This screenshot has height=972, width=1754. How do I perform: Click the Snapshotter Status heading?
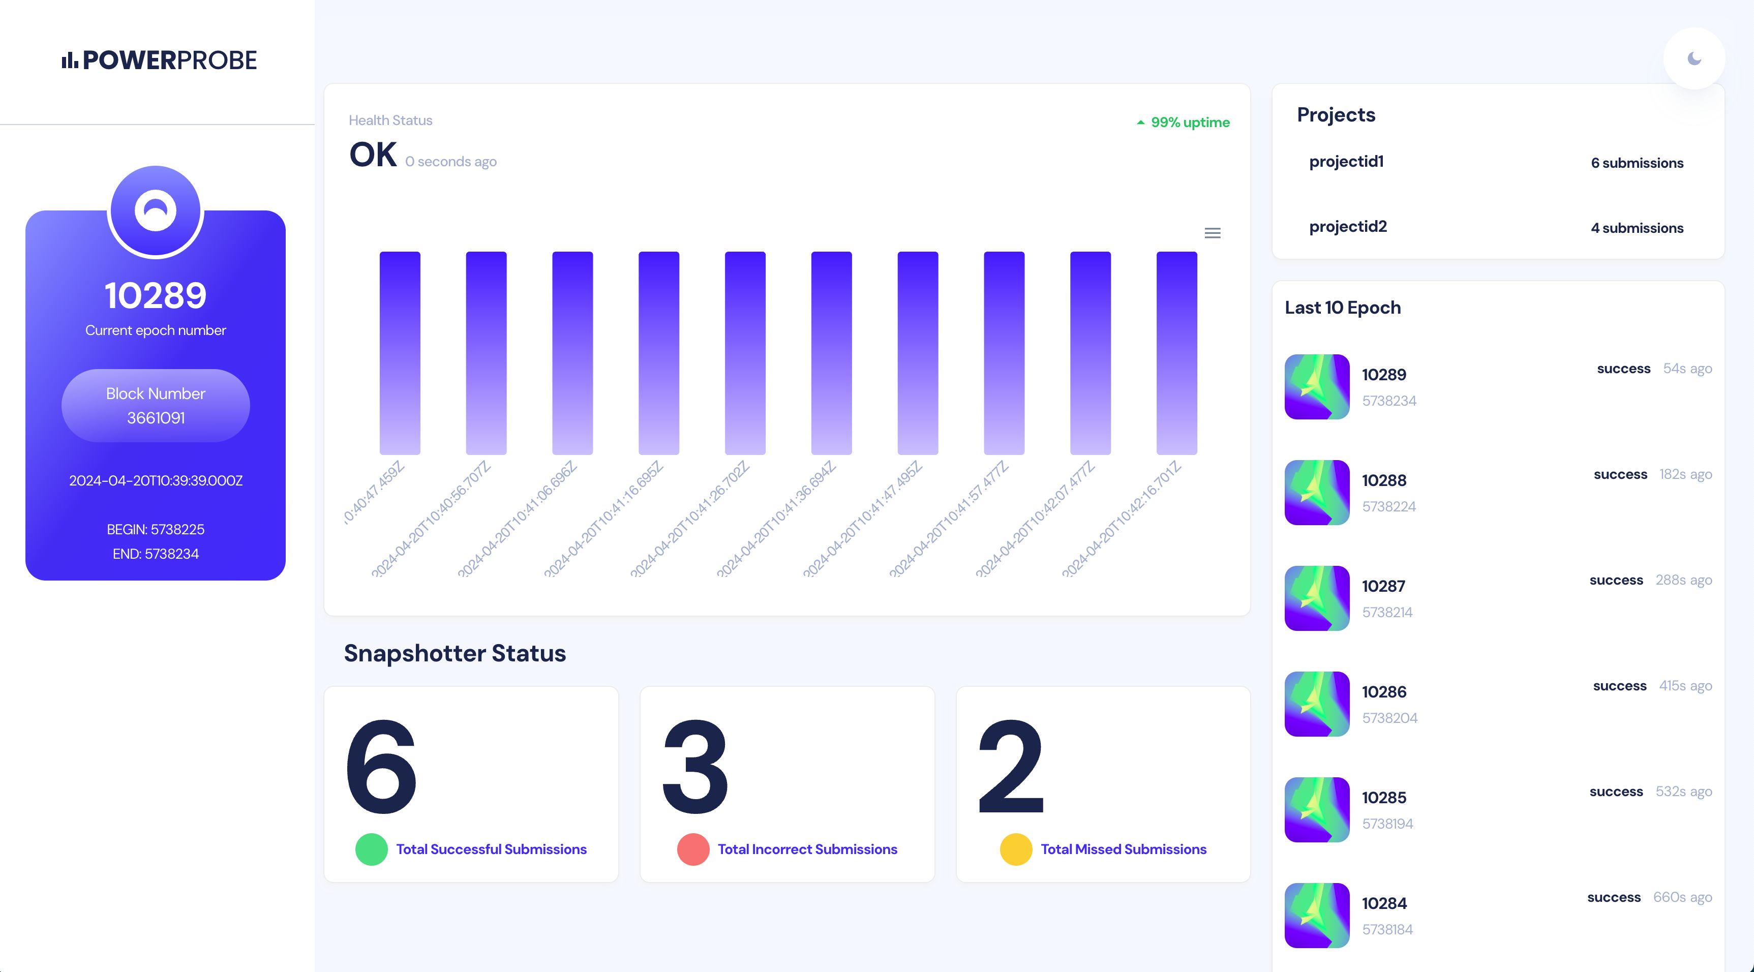coord(455,653)
